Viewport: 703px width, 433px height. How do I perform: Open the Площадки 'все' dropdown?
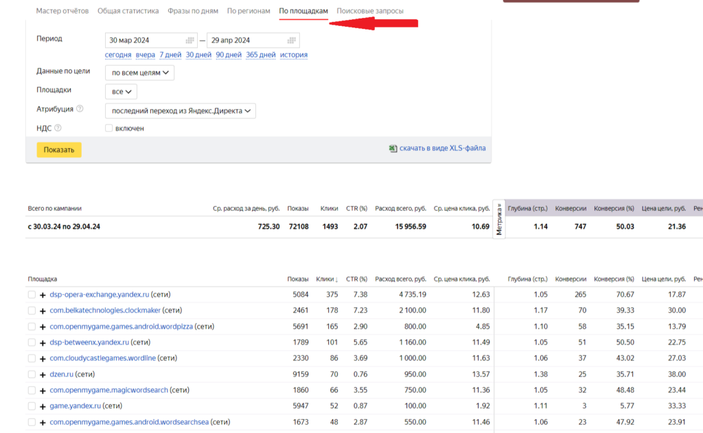point(121,91)
